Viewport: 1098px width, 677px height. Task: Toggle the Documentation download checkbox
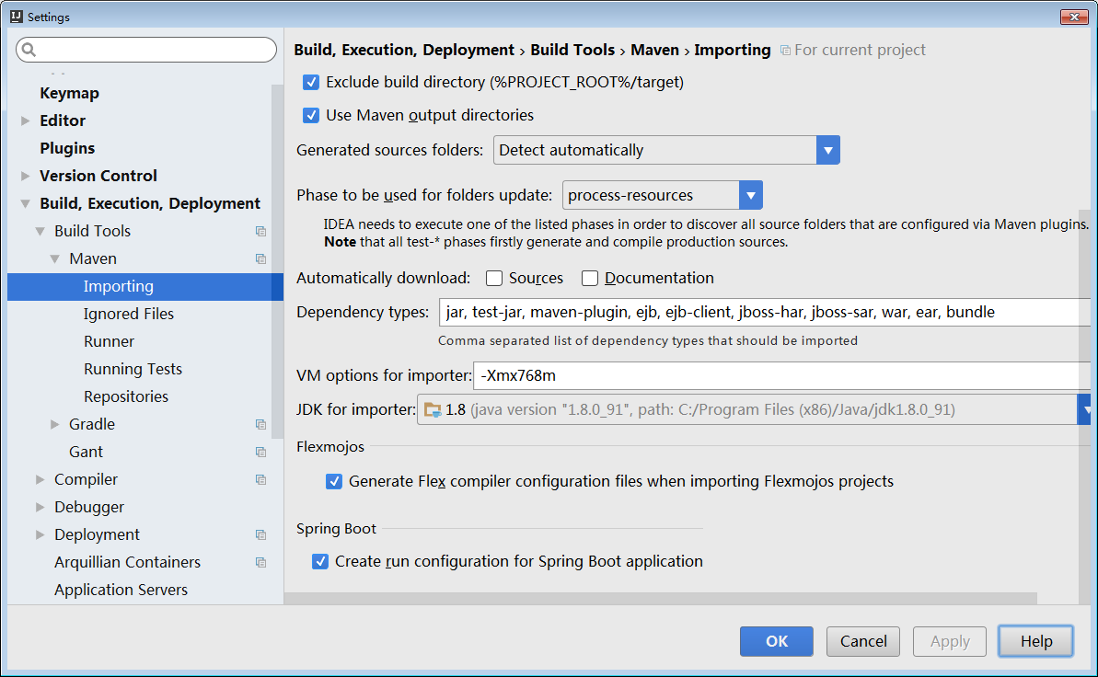(x=590, y=279)
